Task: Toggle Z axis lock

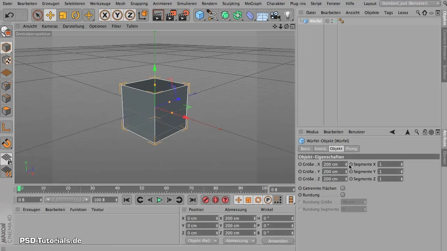Action: [x=130, y=15]
